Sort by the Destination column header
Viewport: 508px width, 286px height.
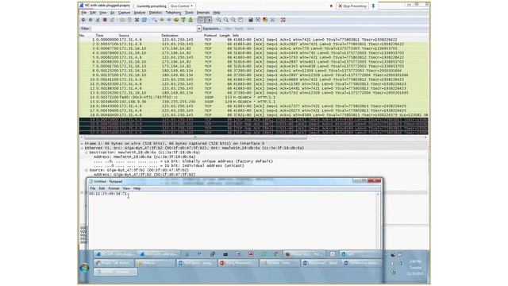pos(170,35)
